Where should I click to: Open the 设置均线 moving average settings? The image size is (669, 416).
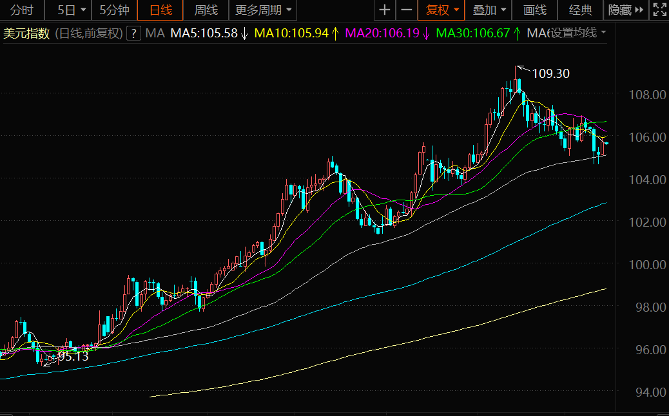[577, 33]
